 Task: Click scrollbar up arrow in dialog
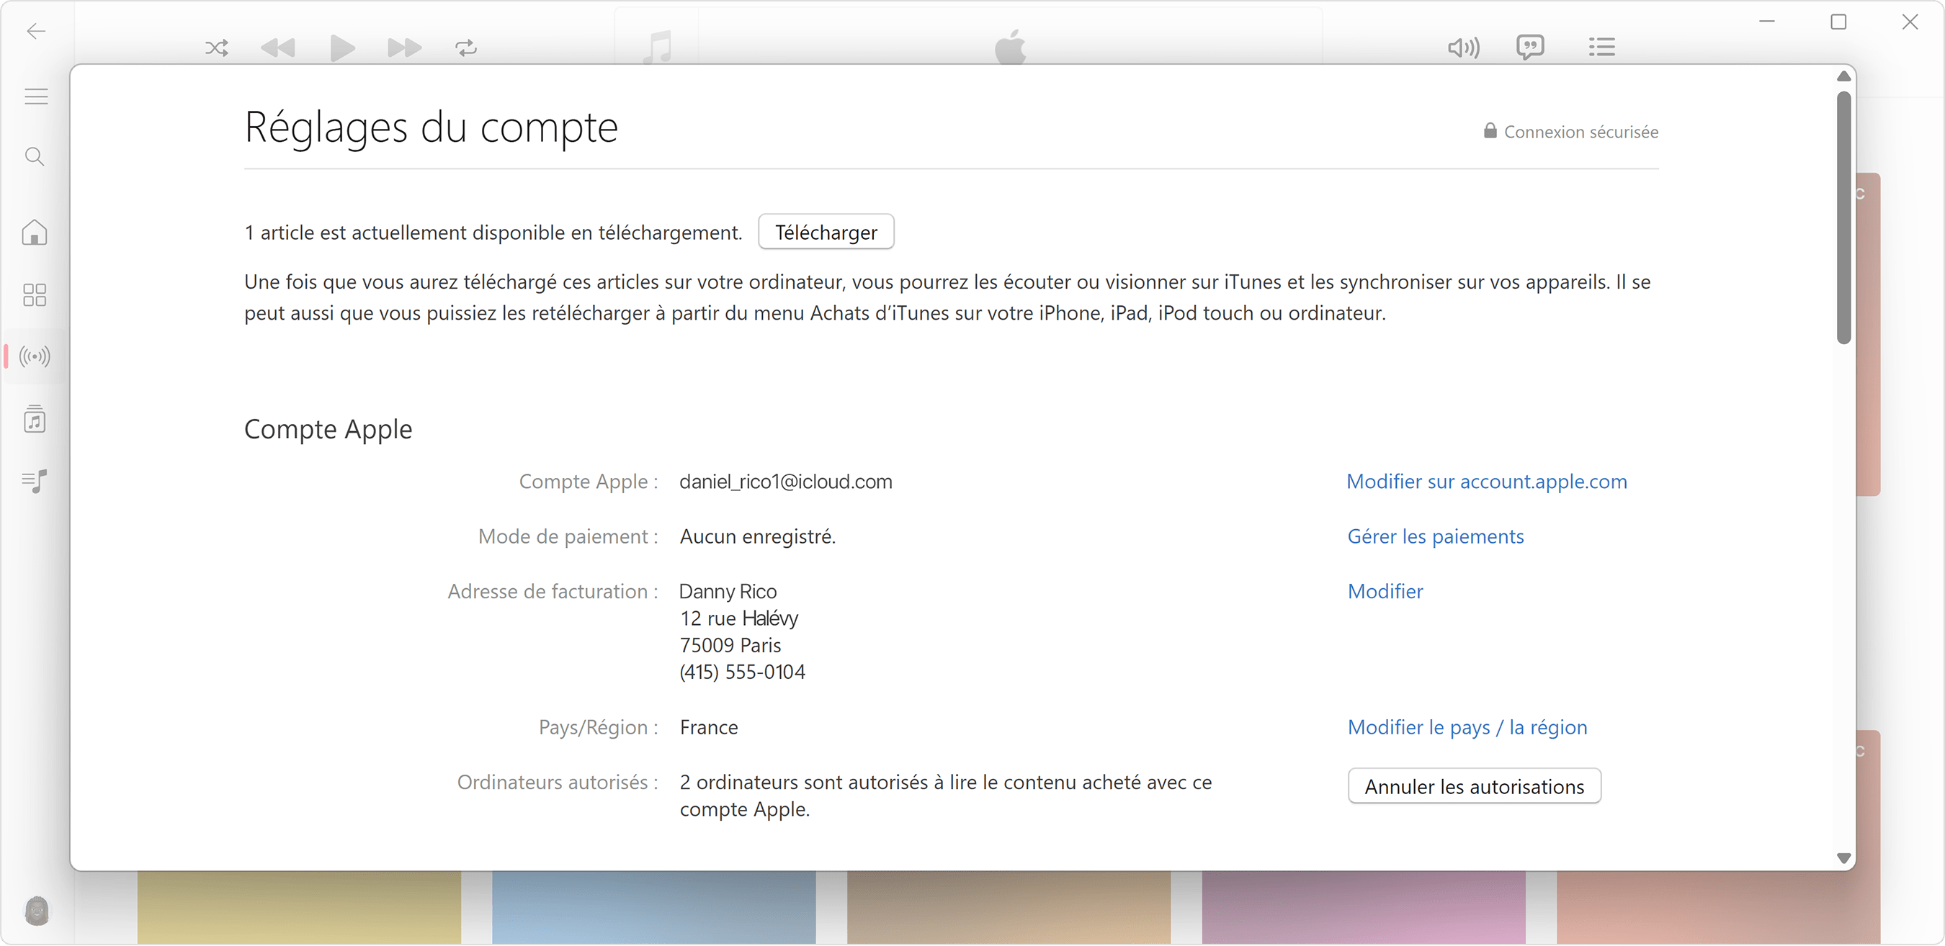point(1844,76)
